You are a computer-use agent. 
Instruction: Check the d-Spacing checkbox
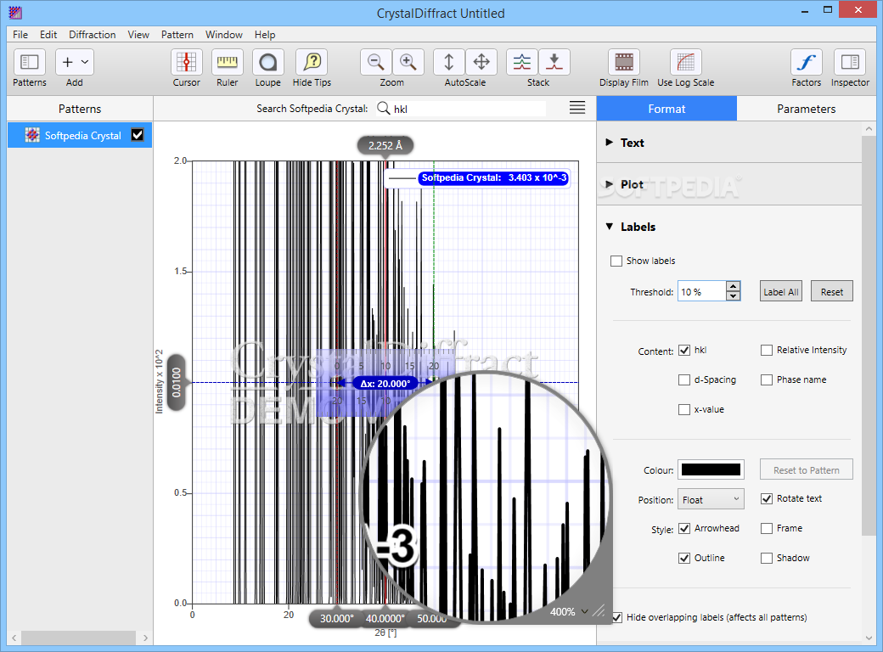pyautogui.click(x=684, y=380)
